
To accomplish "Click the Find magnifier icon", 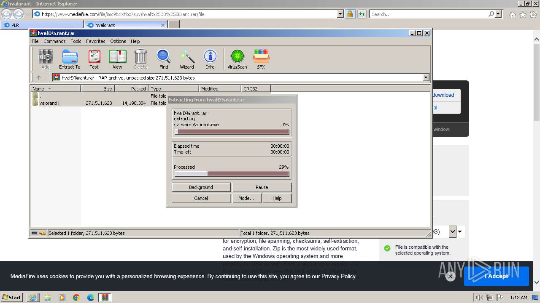I will coord(164,59).
